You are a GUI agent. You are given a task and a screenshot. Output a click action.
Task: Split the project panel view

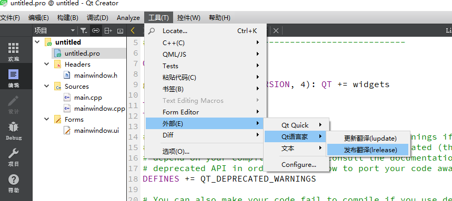point(108,30)
